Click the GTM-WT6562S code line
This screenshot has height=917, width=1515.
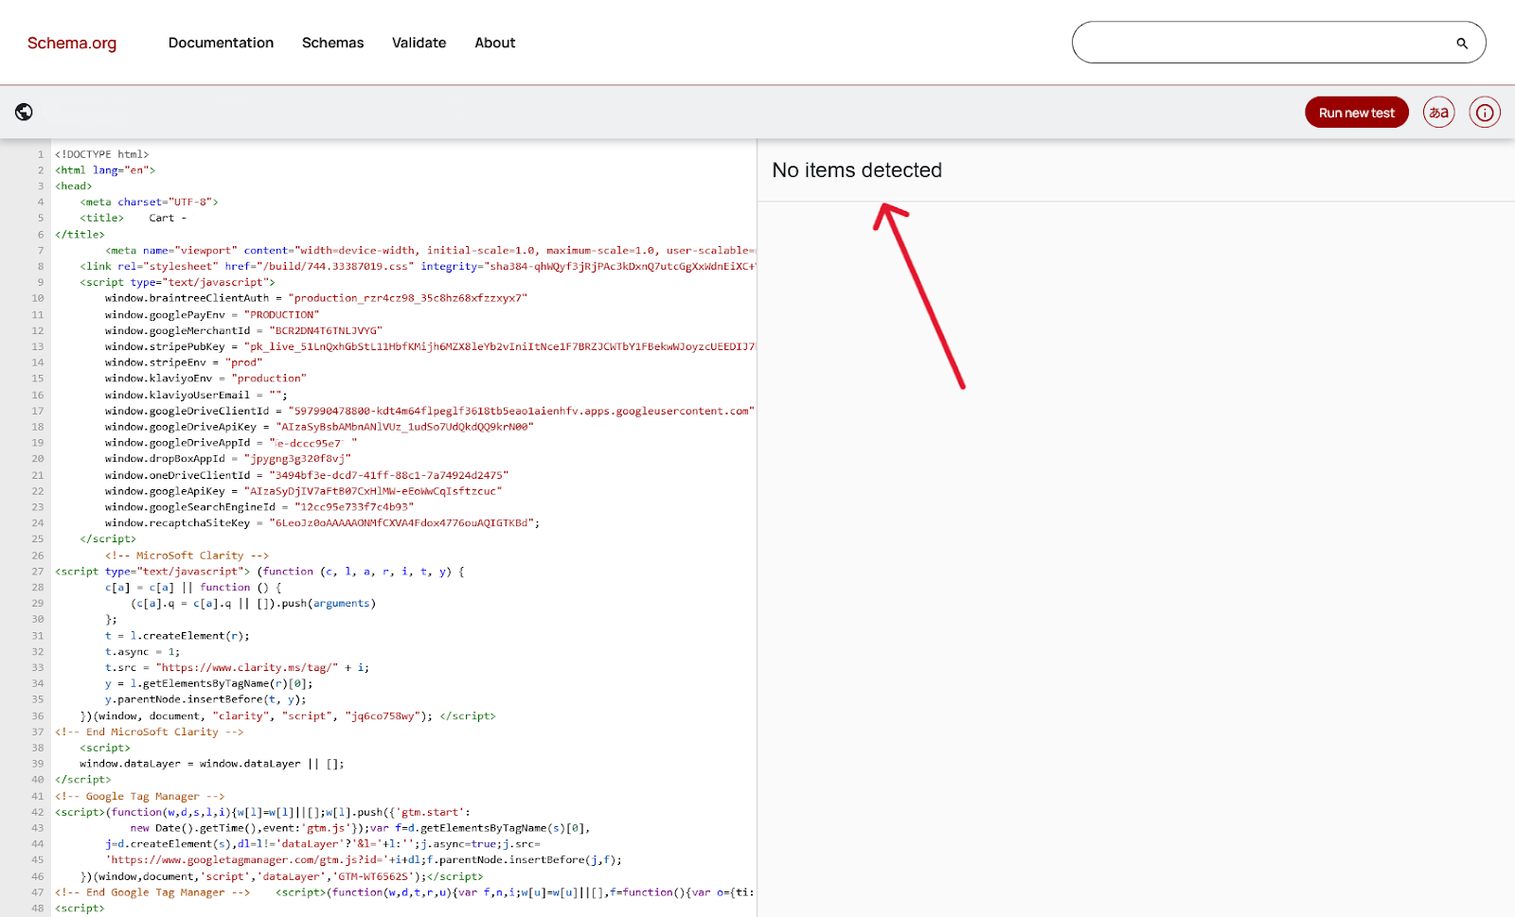pos(281,876)
